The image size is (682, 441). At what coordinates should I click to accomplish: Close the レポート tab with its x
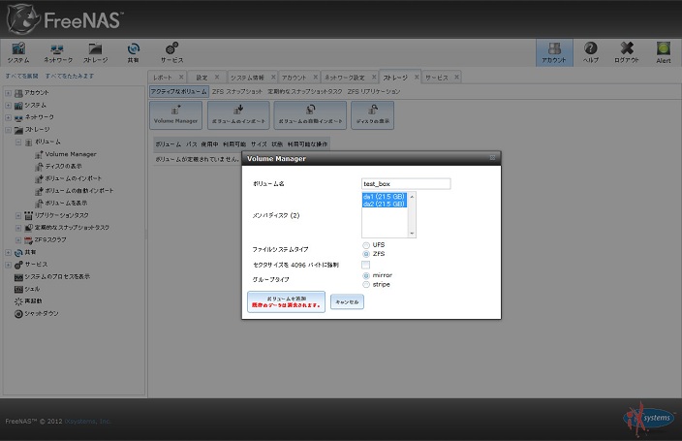click(181, 78)
